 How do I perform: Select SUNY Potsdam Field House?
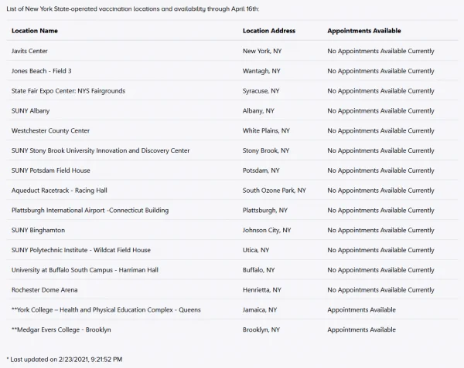(x=51, y=170)
